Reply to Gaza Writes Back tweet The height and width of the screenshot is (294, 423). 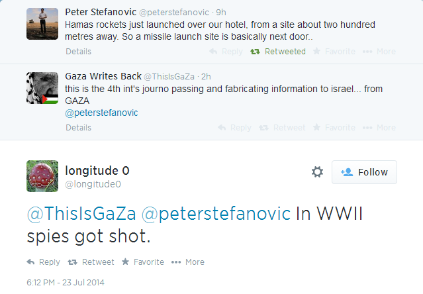click(x=234, y=128)
